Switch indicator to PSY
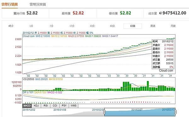 point(64,106)
